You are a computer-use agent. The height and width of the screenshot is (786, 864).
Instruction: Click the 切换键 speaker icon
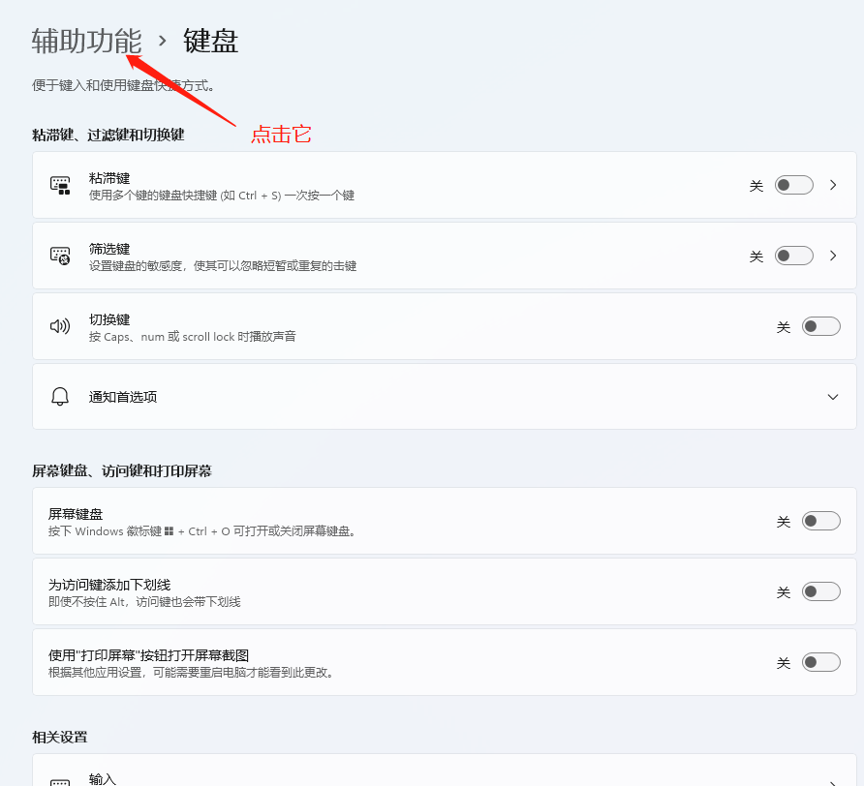[60, 326]
